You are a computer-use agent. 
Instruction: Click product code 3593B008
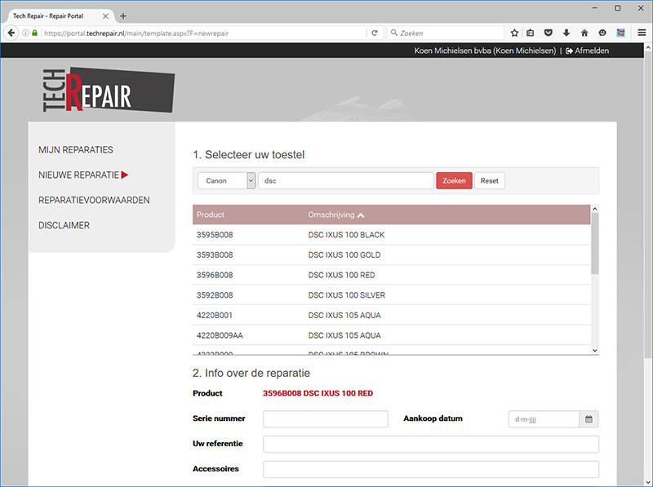[215, 255]
